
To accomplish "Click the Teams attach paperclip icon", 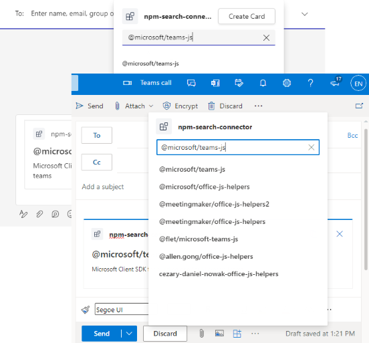I will [x=39, y=214].
